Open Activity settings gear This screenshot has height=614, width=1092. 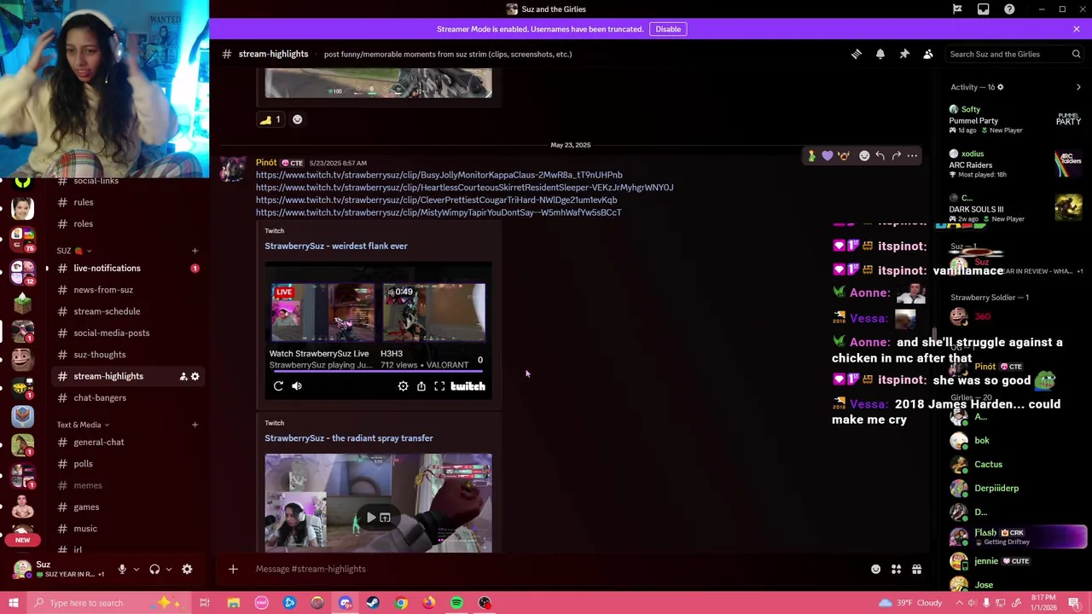coord(1000,87)
